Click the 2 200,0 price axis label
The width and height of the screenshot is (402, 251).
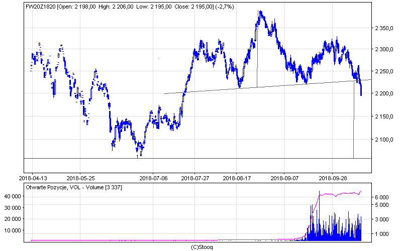click(384, 93)
